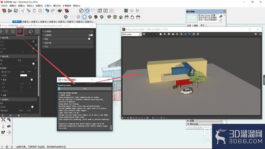
Task: Open the 混合 tab in materials panel
Action: coord(202,25)
